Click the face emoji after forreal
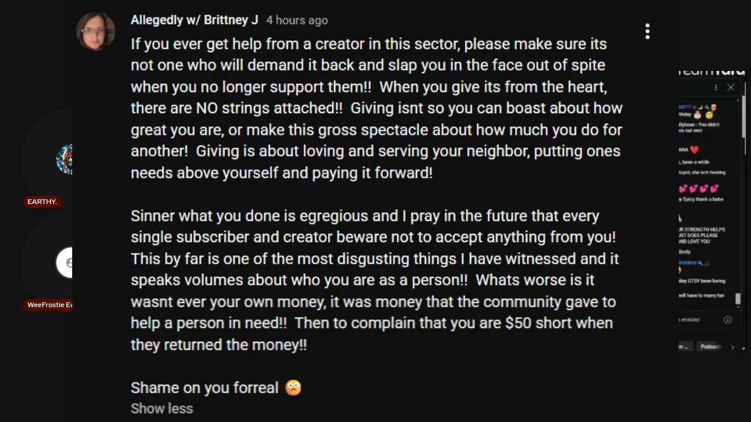 [293, 387]
